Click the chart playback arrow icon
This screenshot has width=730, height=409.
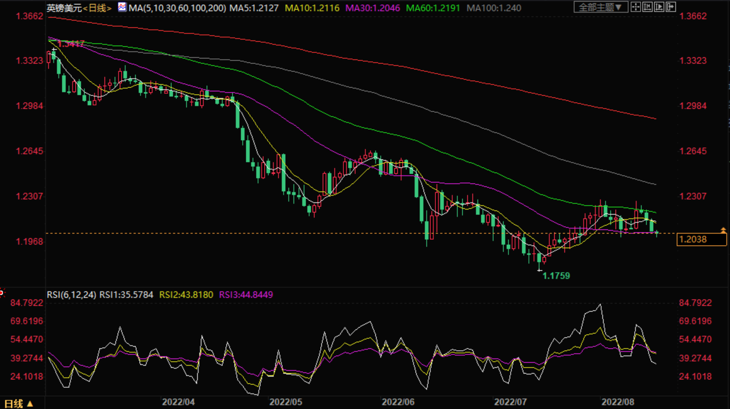659,7
